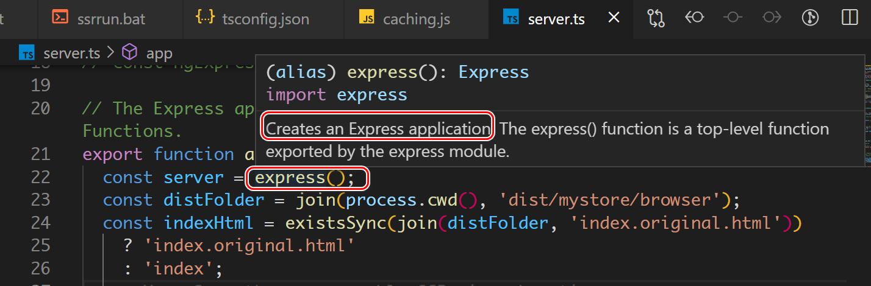The width and height of the screenshot is (871, 286).
Task: Click 'index.original.html' on line 25
Action: click(x=249, y=246)
